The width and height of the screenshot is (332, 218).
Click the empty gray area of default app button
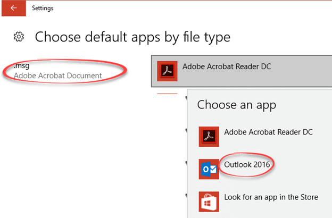pyautogui.click(x=287, y=74)
